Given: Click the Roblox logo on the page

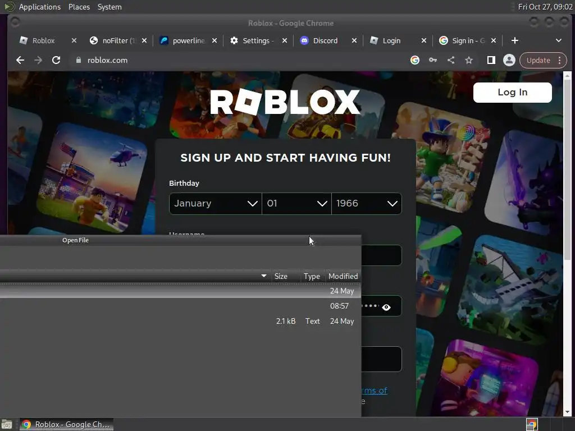Looking at the screenshot, I should click(285, 102).
